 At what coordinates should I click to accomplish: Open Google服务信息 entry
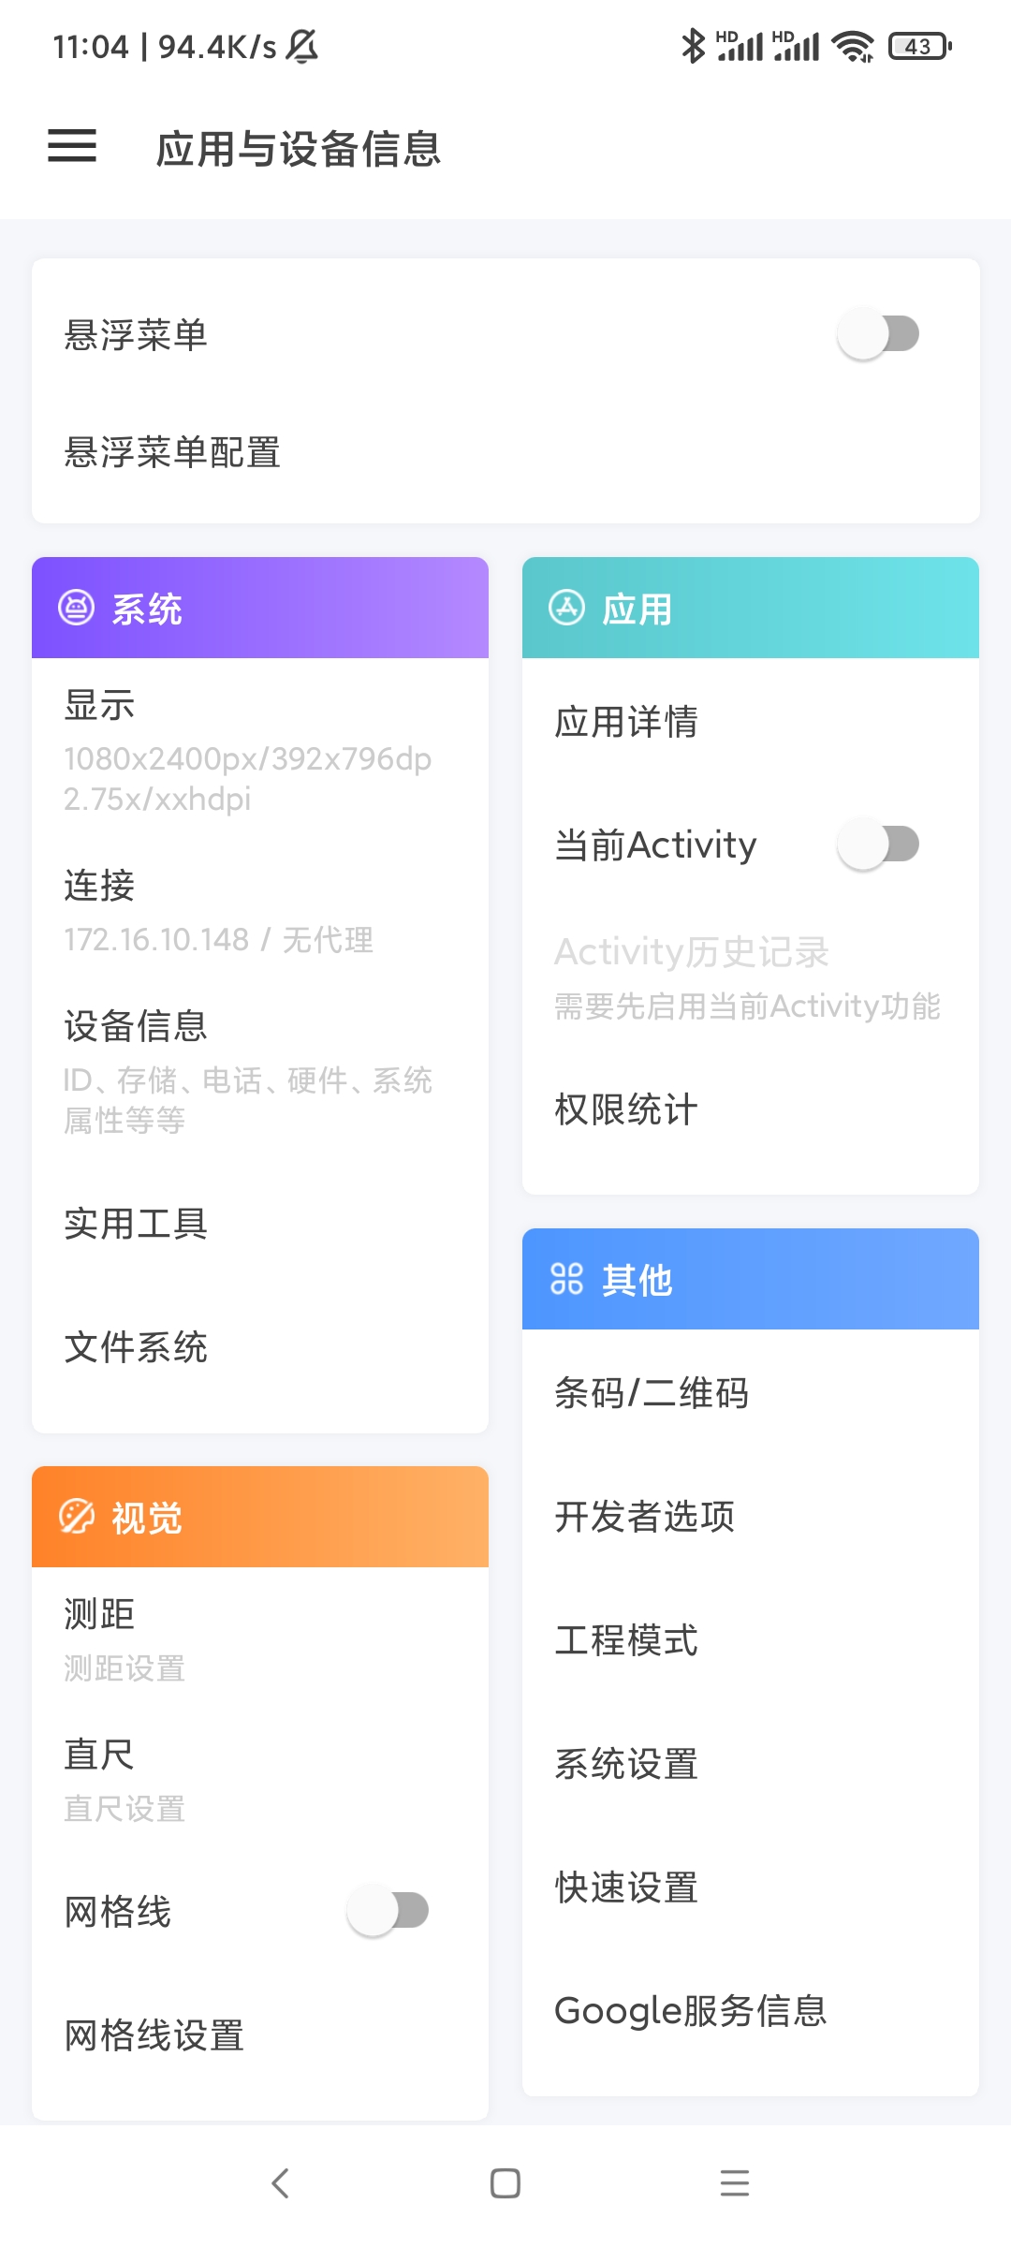691,2011
